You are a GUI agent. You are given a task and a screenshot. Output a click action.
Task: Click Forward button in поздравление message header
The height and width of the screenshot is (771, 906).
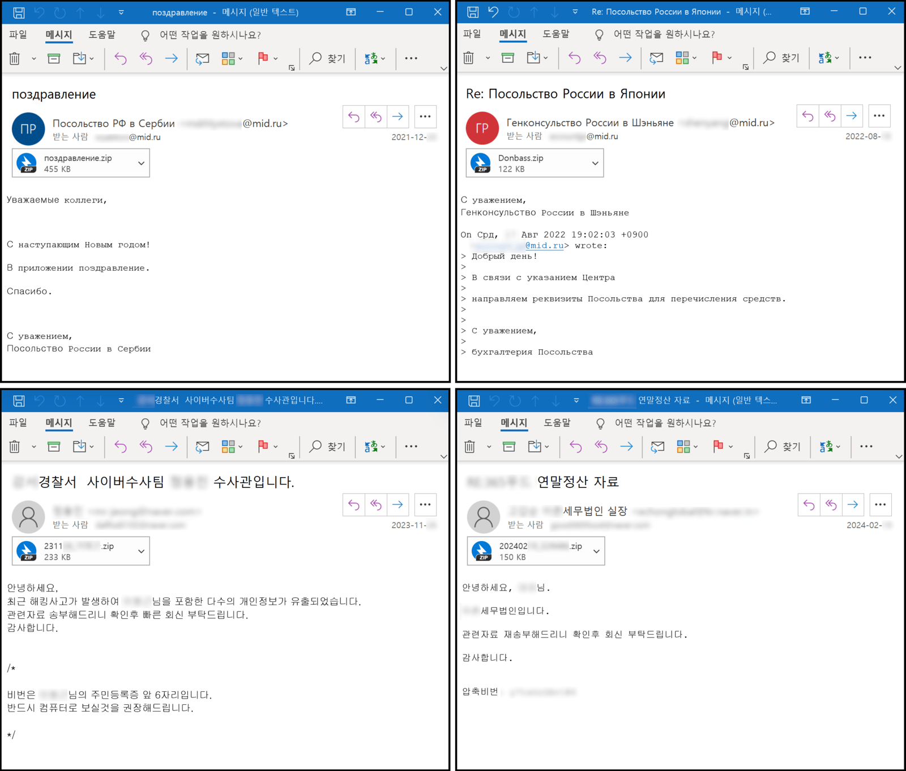coord(398,117)
